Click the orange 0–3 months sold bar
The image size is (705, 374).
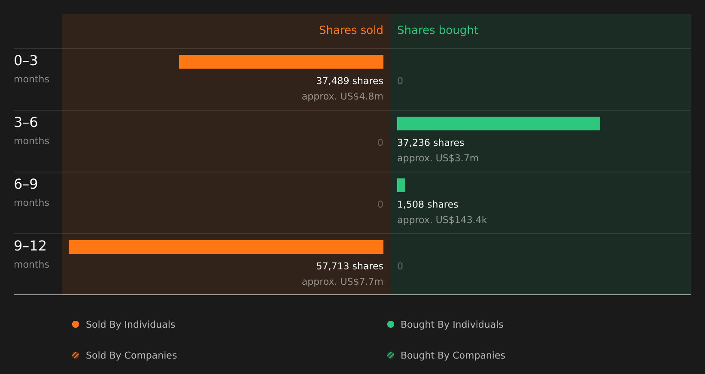[x=281, y=62]
